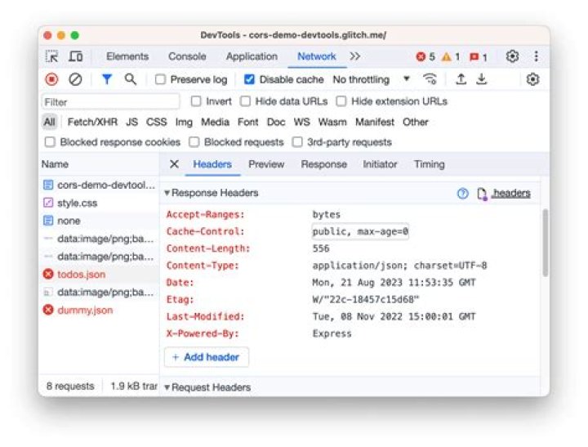Open the Application tab
The width and height of the screenshot is (588, 447).
[x=252, y=56]
